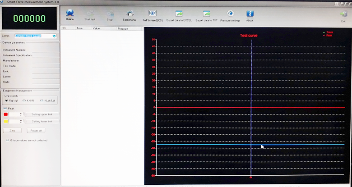Click the Manufacturer field
352x187 pixels.
coord(46,61)
